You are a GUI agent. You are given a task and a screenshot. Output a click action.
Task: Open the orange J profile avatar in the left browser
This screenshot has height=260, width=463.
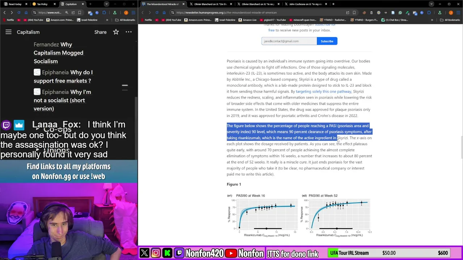coord(126,13)
